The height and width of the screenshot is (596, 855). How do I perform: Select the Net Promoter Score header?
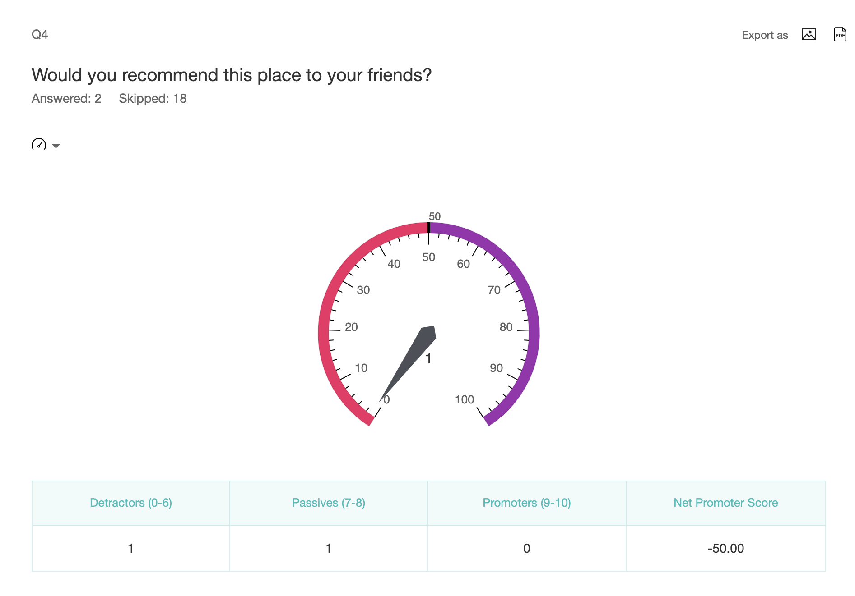tap(725, 503)
